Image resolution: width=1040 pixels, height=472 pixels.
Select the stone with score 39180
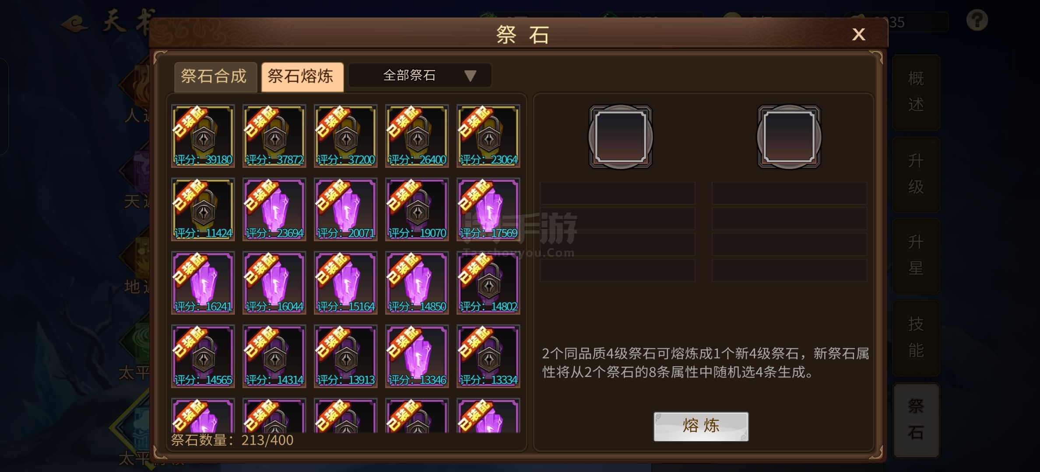[203, 136]
